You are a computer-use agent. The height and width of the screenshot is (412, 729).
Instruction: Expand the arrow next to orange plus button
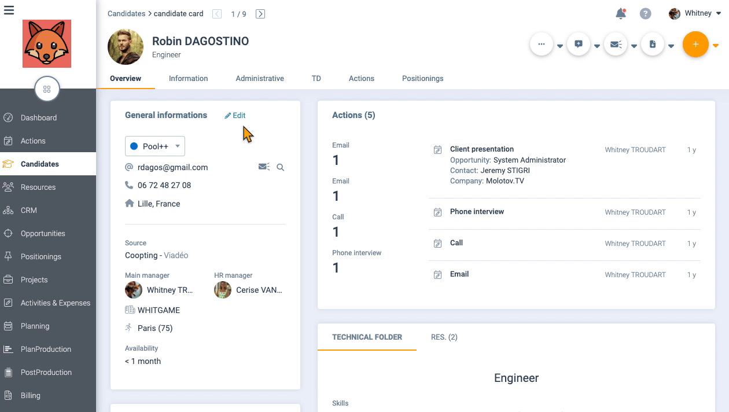(x=716, y=46)
